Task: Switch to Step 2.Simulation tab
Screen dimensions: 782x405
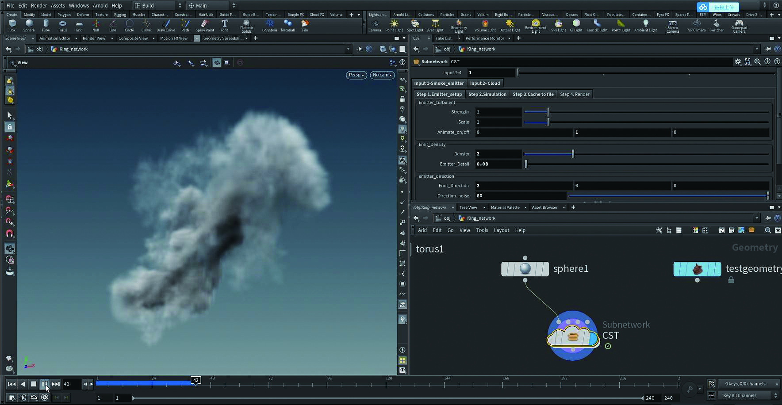Action: click(487, 94)
